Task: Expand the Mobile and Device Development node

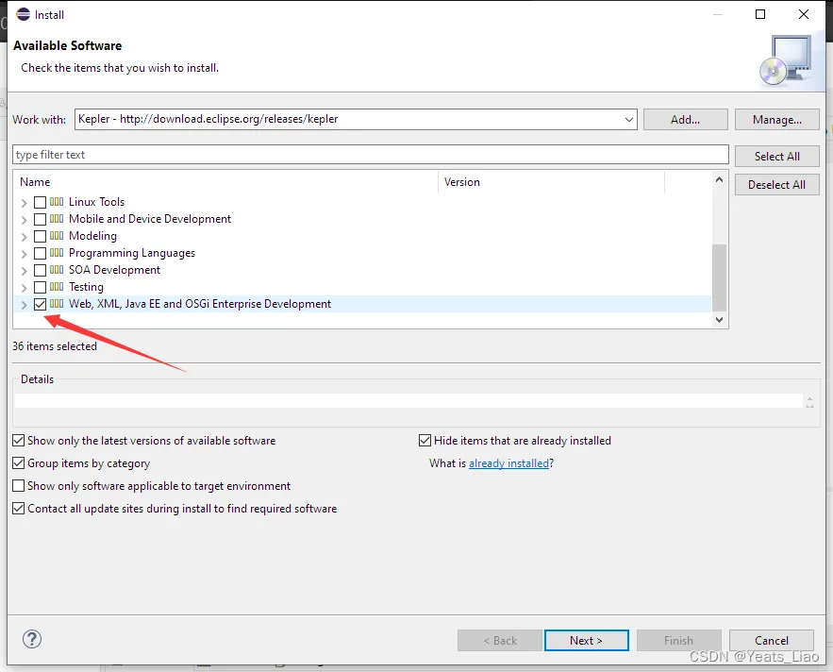Action: coord(24,220)
